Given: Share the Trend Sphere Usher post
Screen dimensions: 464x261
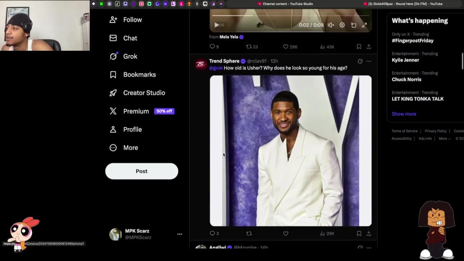Looking at the screenshot, I should pos(369,233).
